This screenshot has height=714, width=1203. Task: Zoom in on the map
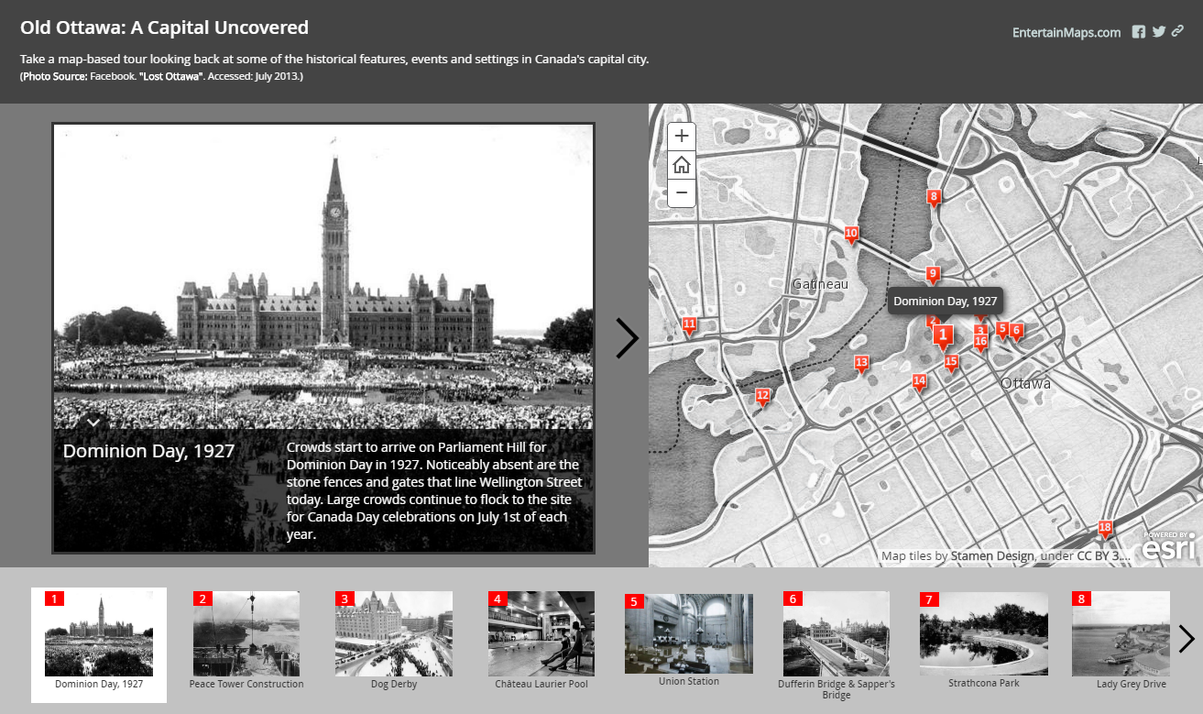(x=682, y=137)
